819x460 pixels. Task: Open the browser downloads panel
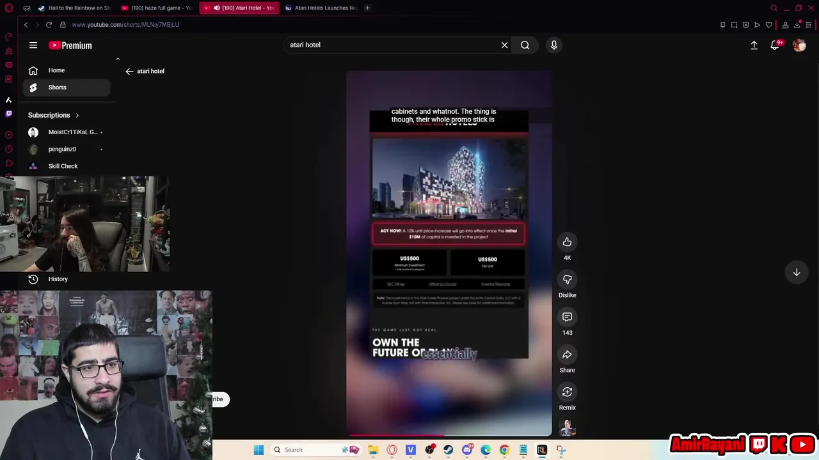pos(797,25)
